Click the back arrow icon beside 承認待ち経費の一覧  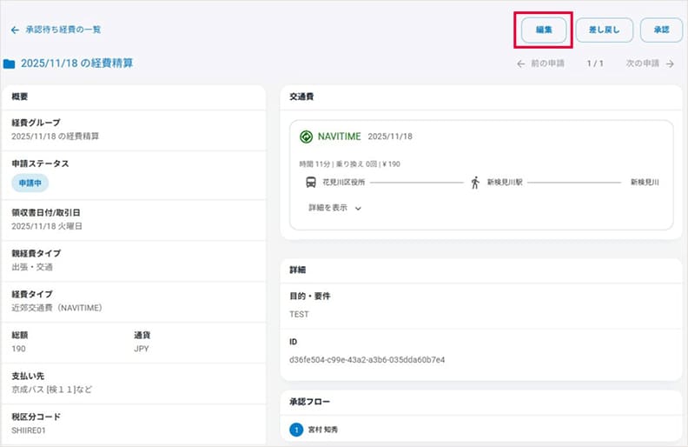click(x=15, y=30)
